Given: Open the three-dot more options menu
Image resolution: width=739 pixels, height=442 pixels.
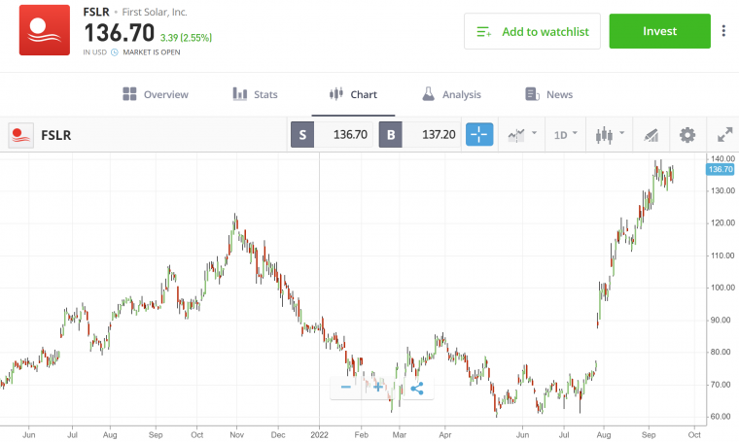Looking at the screenshot, I should click(x=723, y=31).
